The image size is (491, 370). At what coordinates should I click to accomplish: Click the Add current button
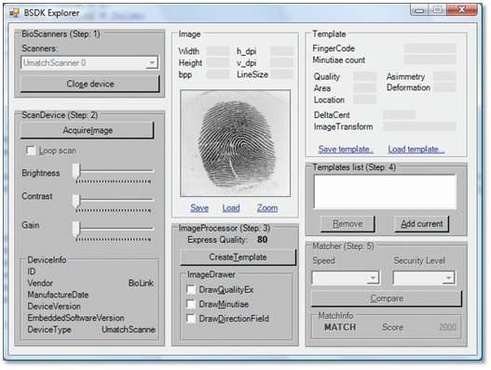pyautogui.click(x=422, y=224)
